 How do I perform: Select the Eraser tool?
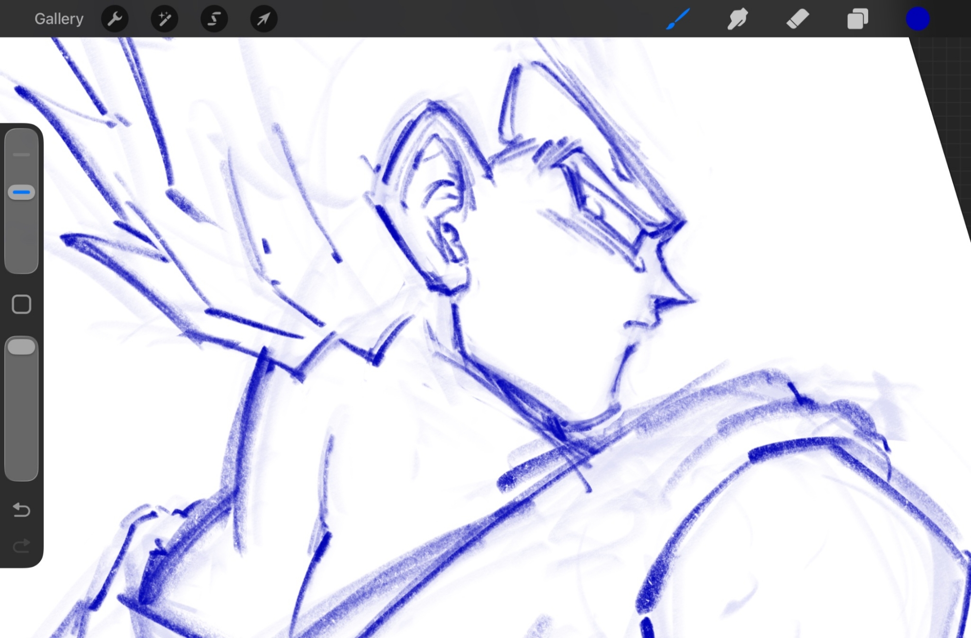798,19
